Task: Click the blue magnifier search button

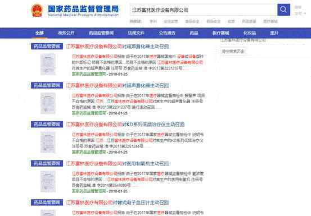Action: 283,10
